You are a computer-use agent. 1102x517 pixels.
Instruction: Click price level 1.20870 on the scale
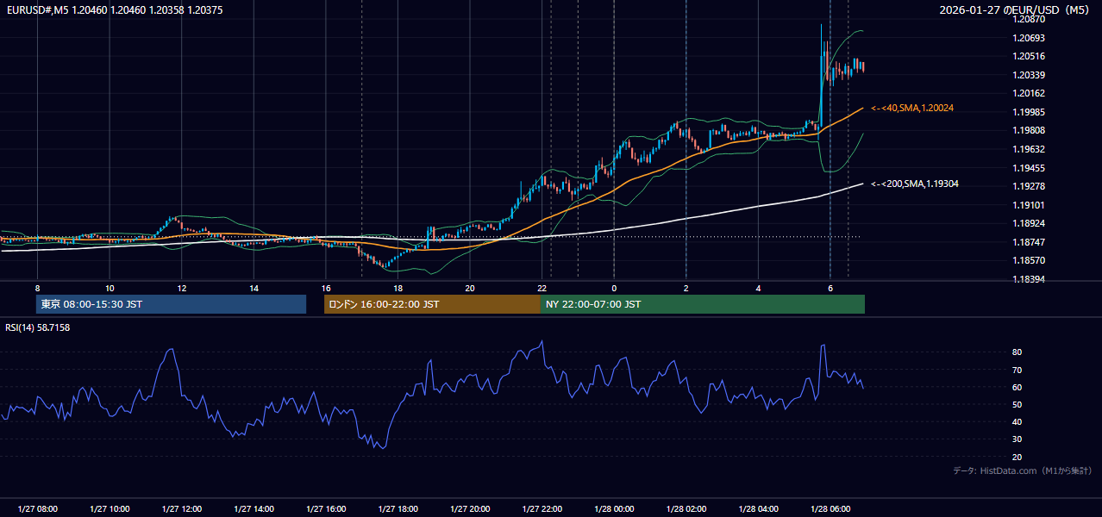pos(1030,19)
